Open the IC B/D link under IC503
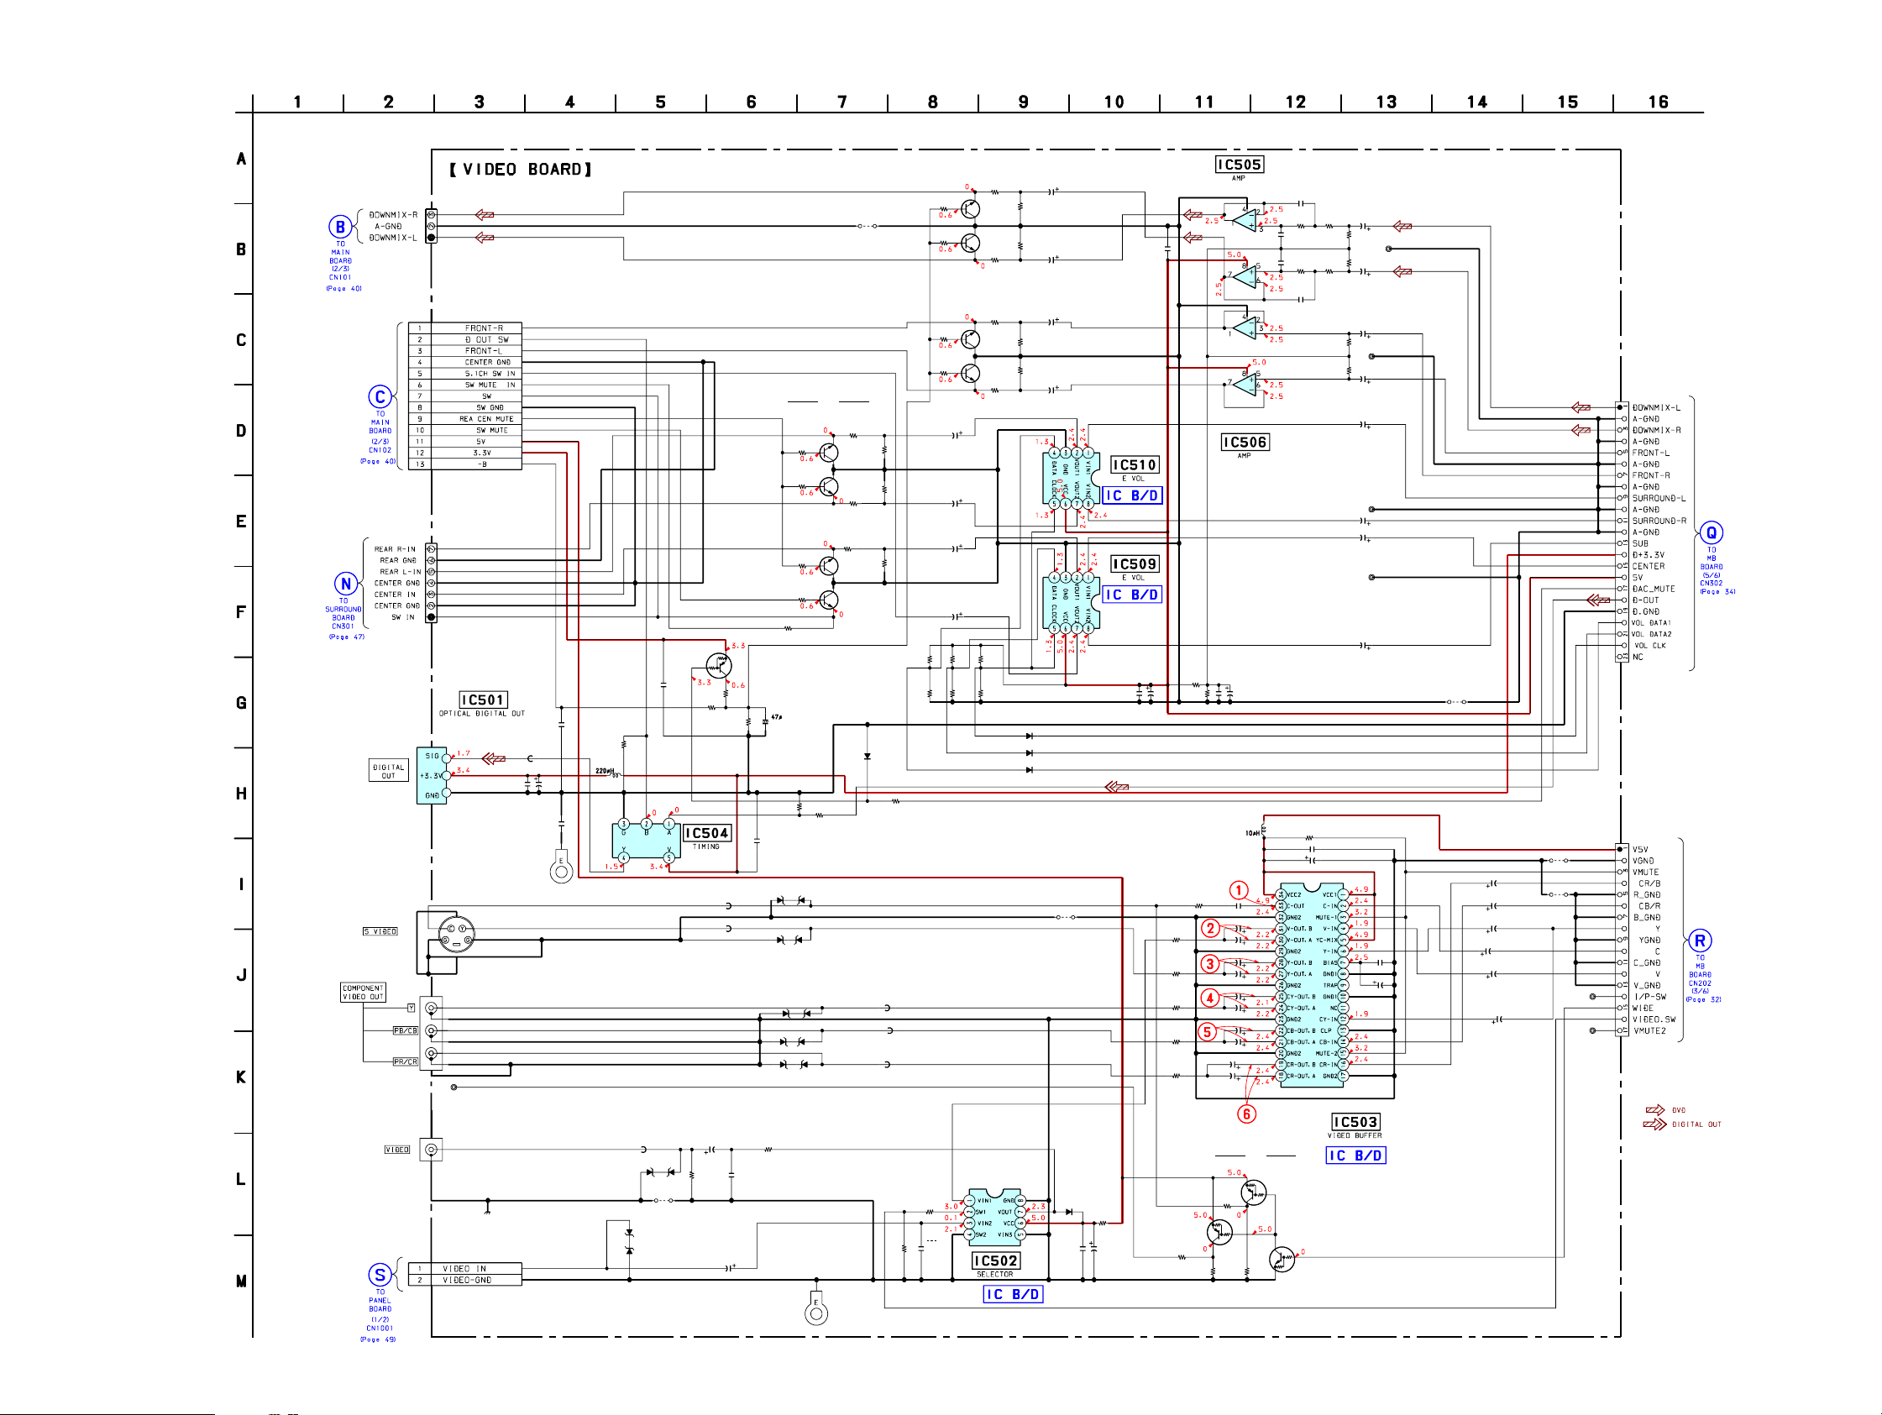This screenshot has width=1882, height=1415. coord(1356,1156)
